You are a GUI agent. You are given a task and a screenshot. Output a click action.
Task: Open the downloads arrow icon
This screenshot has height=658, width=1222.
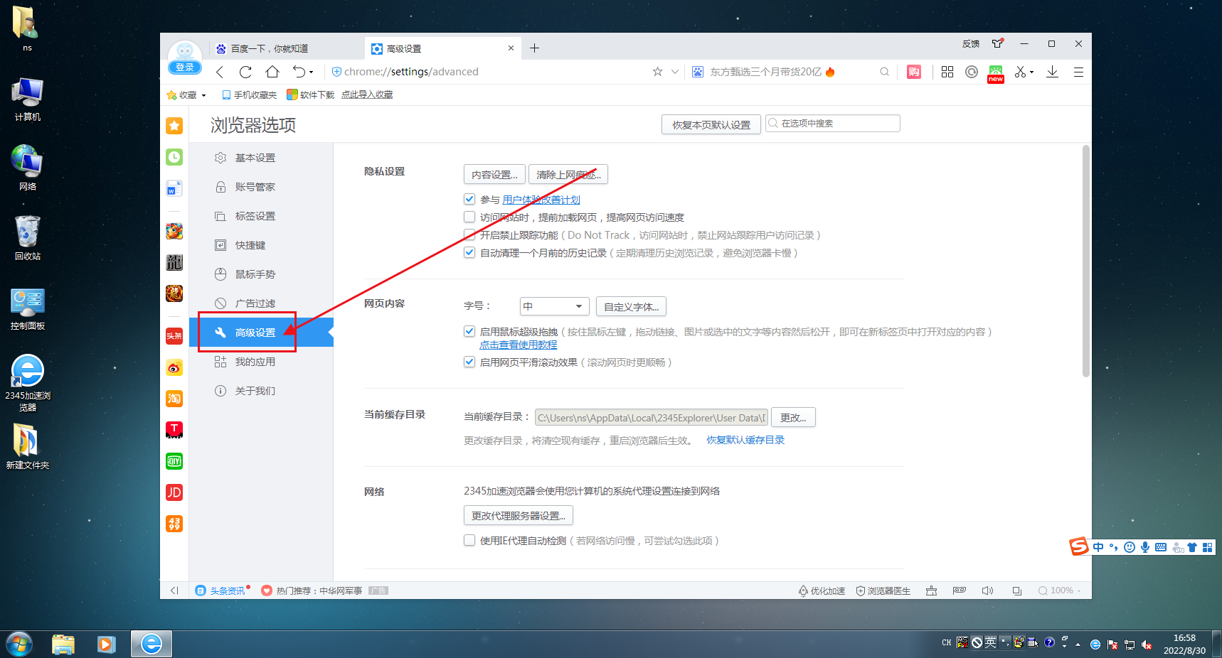tap(1053, 72)
